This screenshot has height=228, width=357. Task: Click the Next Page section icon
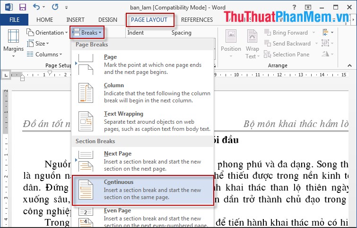point(86,161)
